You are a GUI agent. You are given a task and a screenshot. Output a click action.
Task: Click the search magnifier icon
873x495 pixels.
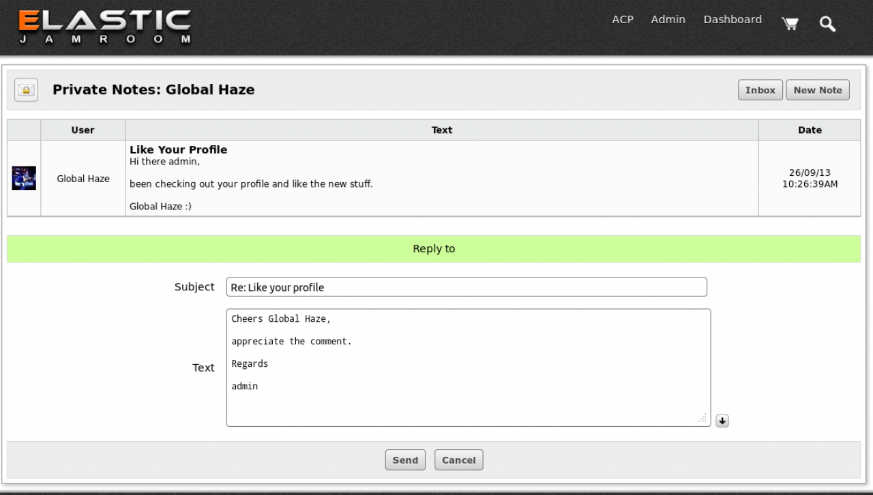click(x=827, y=25)
